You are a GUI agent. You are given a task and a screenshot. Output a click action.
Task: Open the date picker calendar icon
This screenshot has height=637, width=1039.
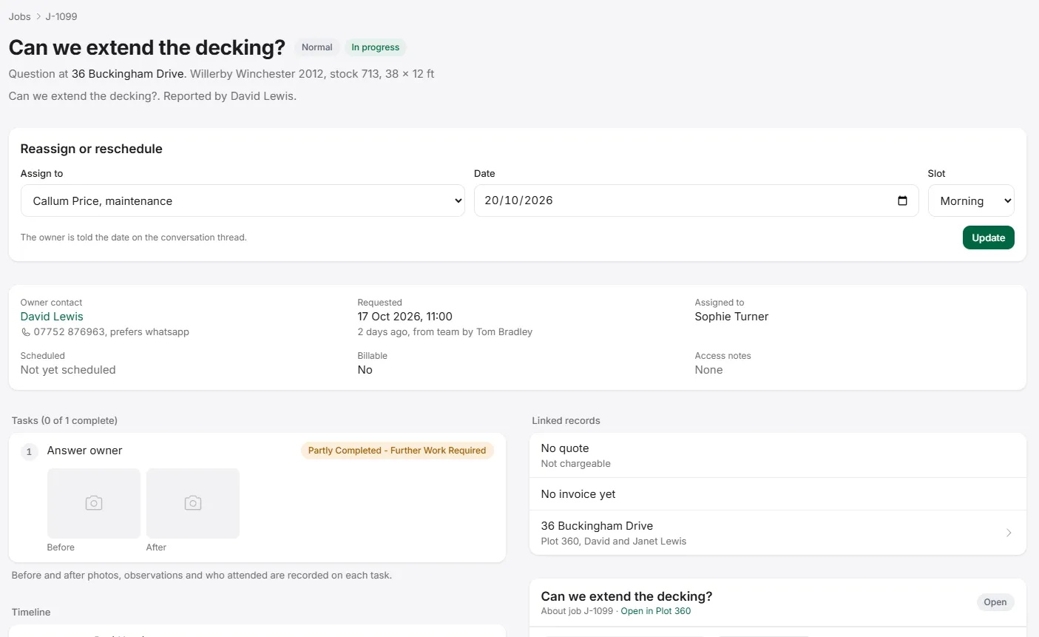(902, 200)
